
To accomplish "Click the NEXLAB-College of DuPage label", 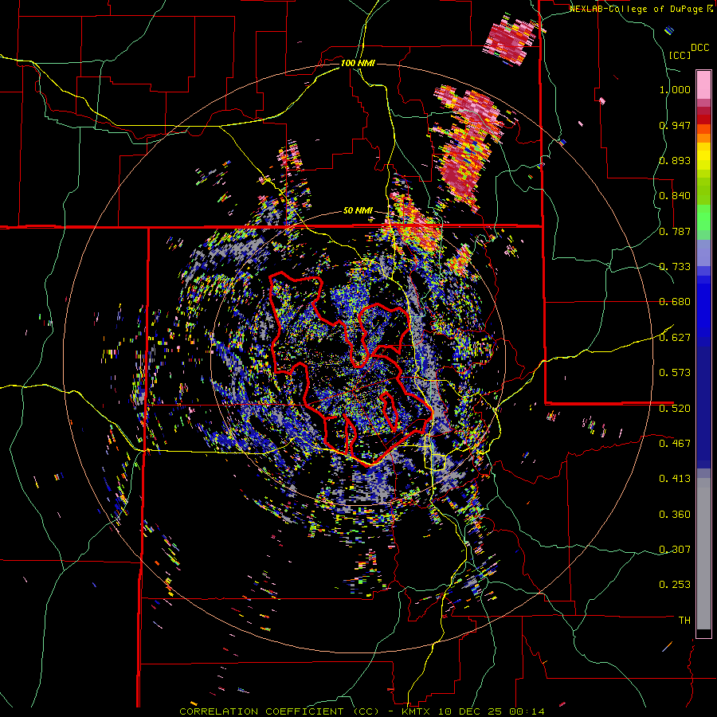I will pyautogui.click(x=637, y=9).
